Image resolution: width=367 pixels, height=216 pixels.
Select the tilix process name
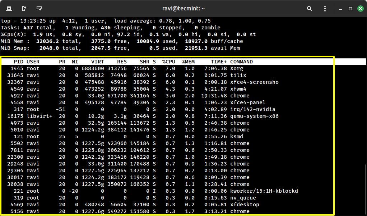click(239, 75)
